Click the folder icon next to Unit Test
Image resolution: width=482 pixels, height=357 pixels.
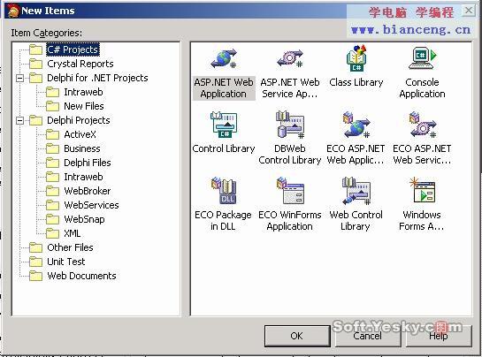(x=36, y=262)
